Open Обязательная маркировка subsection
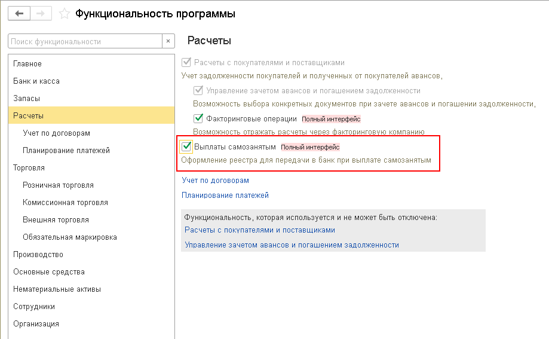This screenshot has height=339, width=549. pos(70,237)
